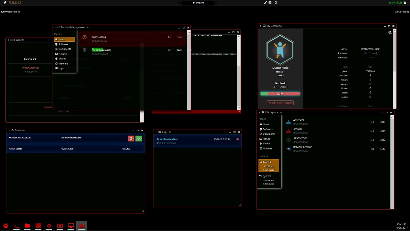The height and width of the screenshot is (231, 410).
Task: Toggle the green checkbox in File Explorer title
Action: 281,112
